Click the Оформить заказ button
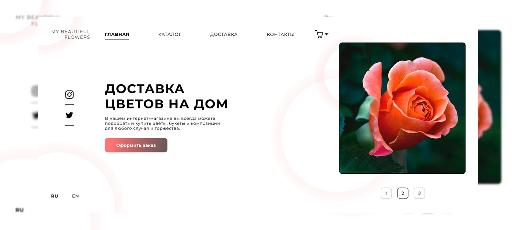Screen dimensions: 516x230 point(136,145)
